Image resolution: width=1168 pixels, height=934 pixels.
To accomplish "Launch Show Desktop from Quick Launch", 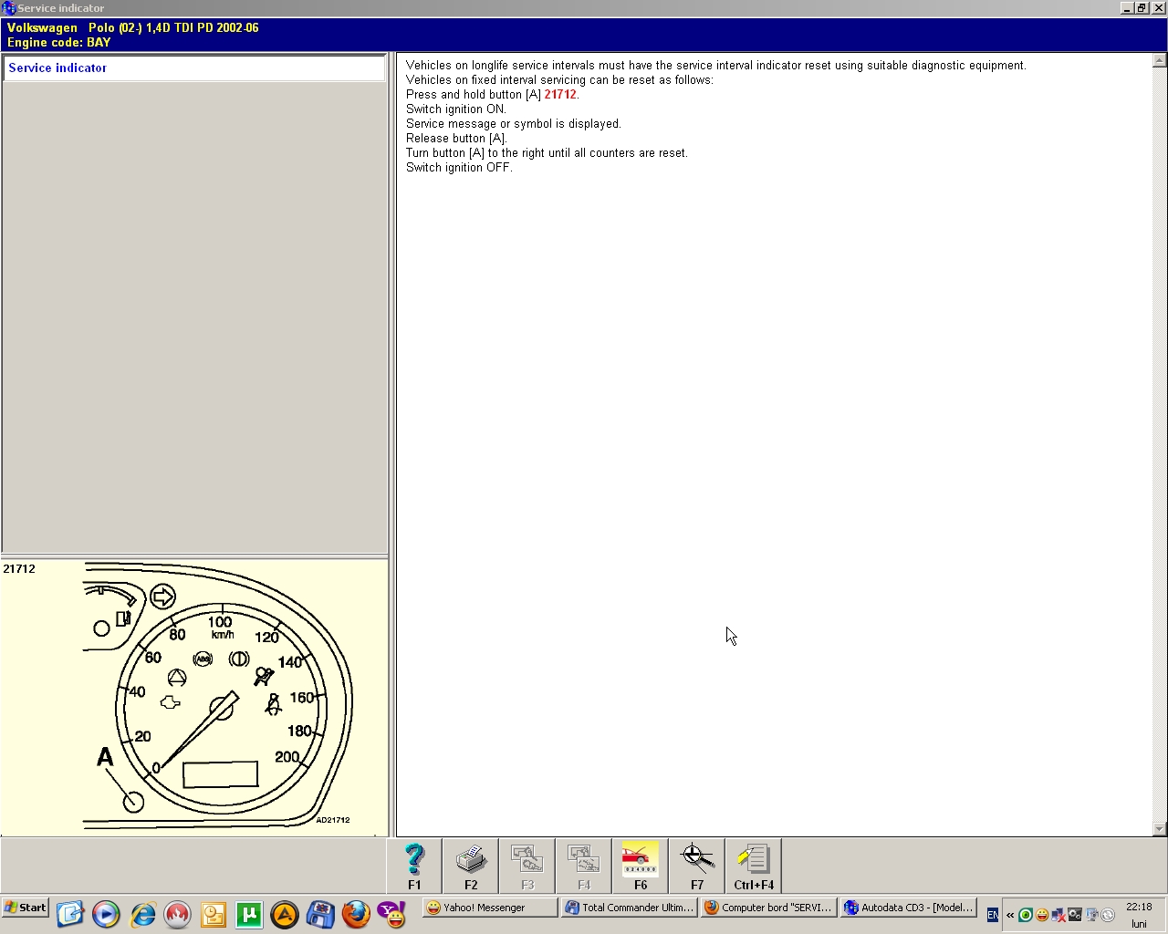I will pyautogui.click(x=70, y=914).
